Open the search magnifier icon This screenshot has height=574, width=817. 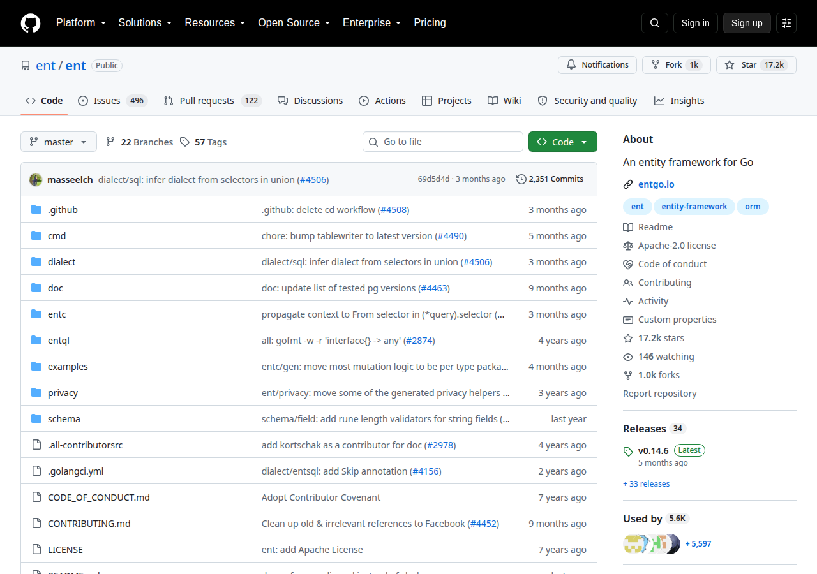(655, 23)
